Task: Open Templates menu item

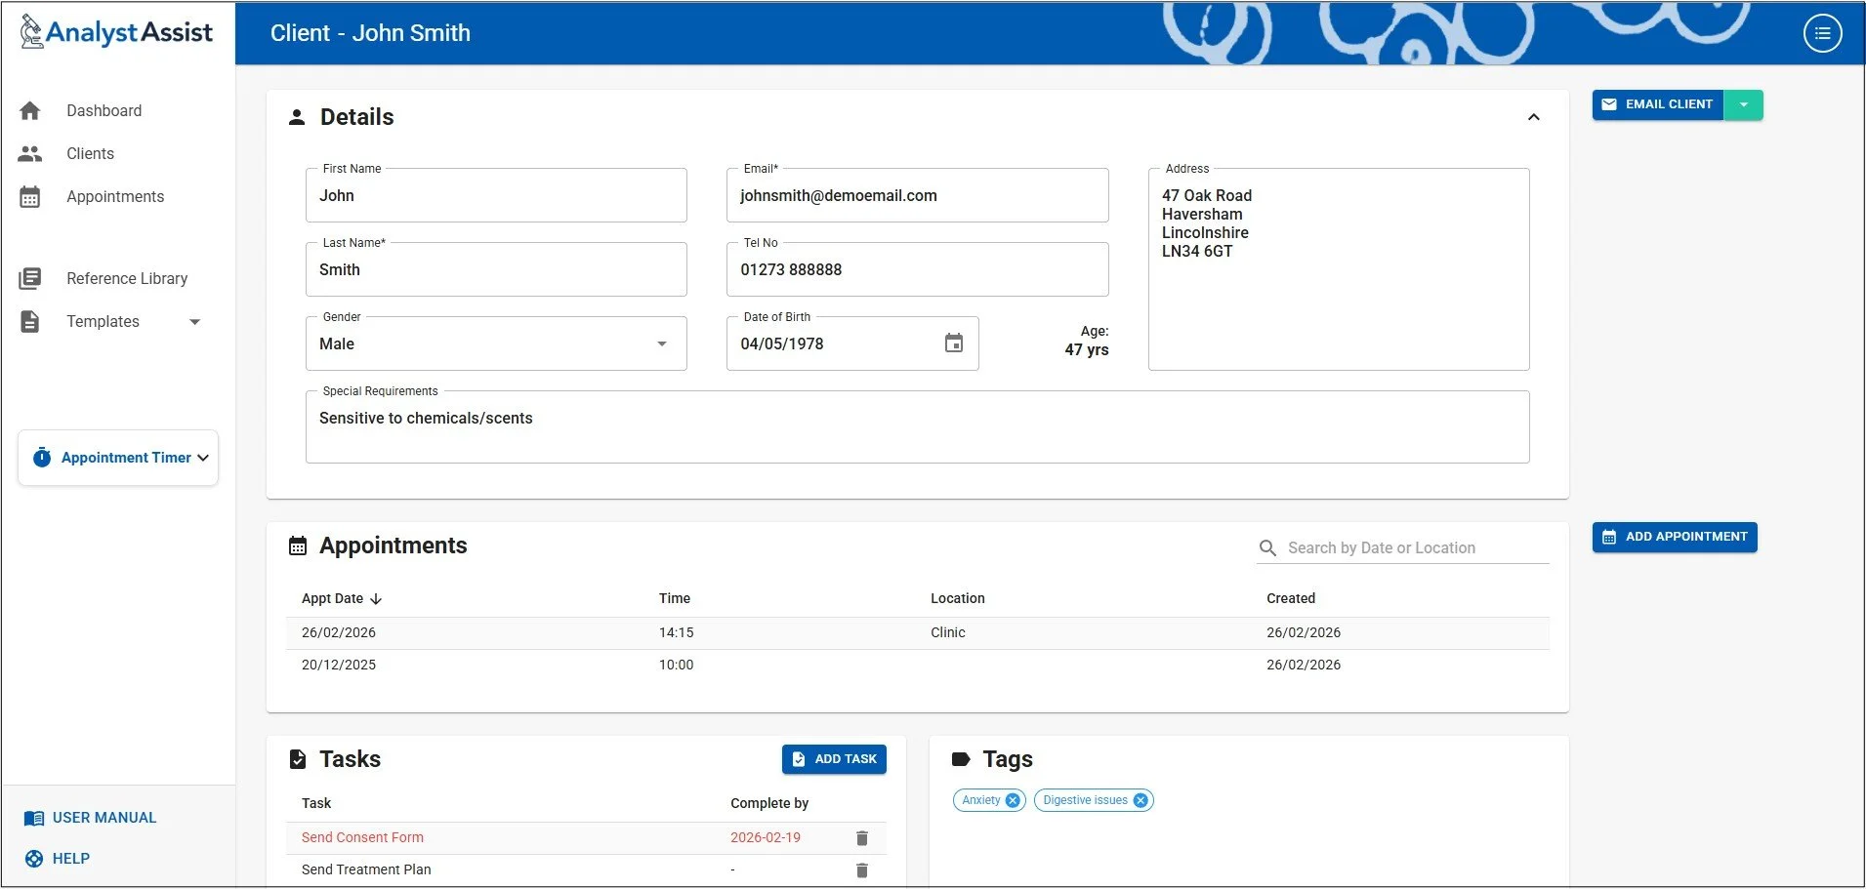Action: point(103,322)
